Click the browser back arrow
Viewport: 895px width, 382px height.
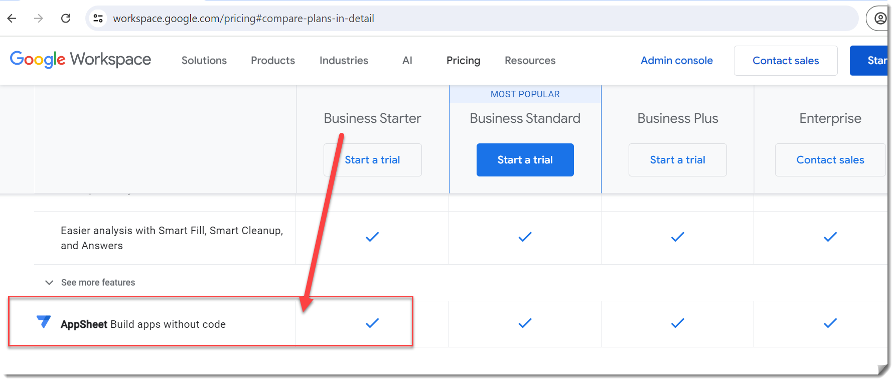(12, 19)
